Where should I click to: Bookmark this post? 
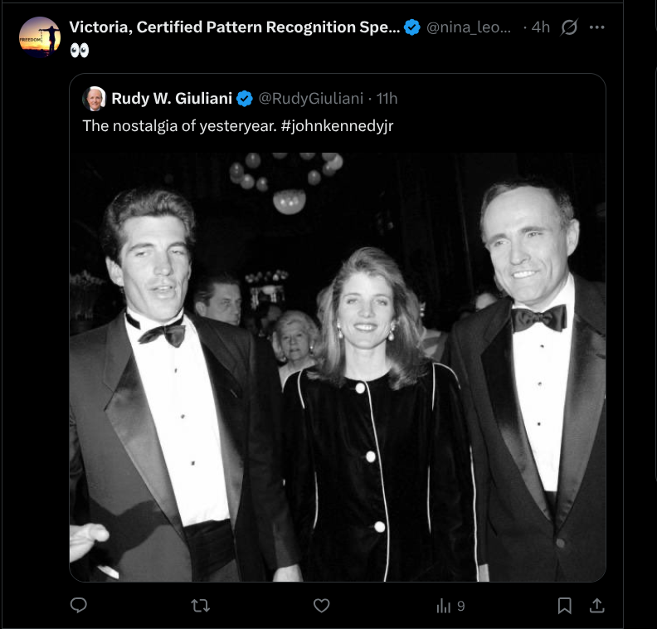(x=564, y=606)
